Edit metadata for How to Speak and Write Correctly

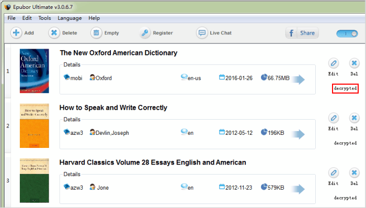(334, 118)
